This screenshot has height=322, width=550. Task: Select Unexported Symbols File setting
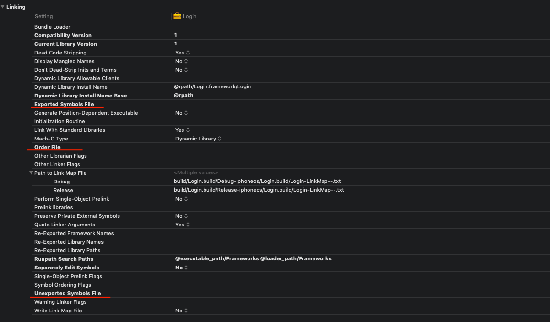click(x=67, y=293)
